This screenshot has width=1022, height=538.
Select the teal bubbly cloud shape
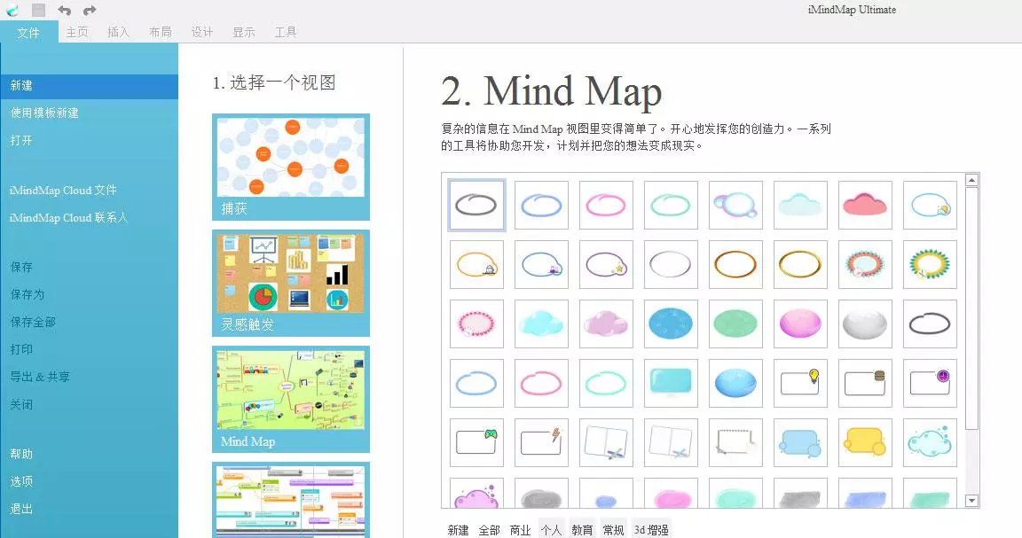click(930, 442)
